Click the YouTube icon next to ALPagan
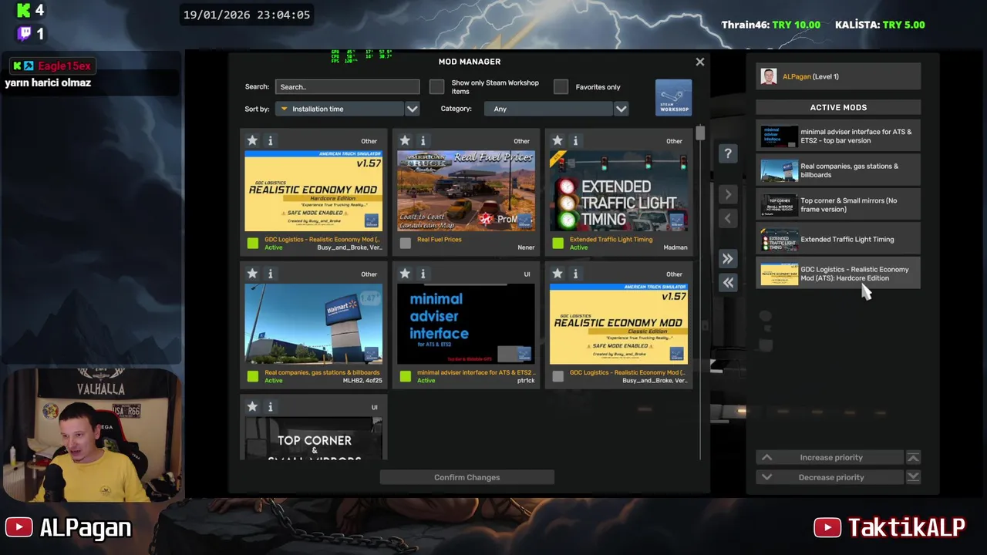The width and height of the screenshot is (987, 555). [19, 527]
